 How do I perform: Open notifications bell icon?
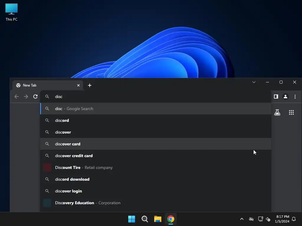294,219
